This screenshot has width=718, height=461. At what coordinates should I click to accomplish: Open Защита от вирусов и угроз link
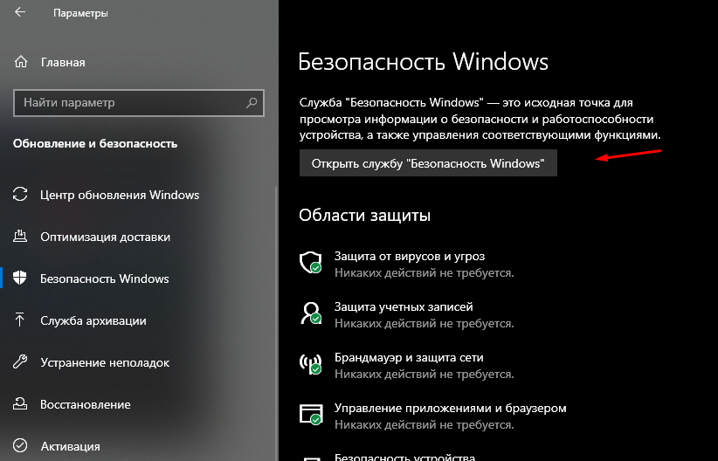tap(409, 256)
